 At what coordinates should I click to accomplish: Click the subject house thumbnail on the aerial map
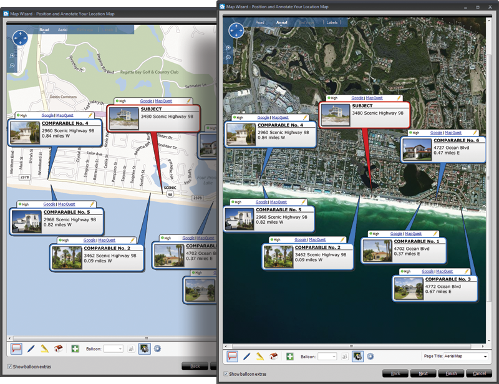point(335,115)
